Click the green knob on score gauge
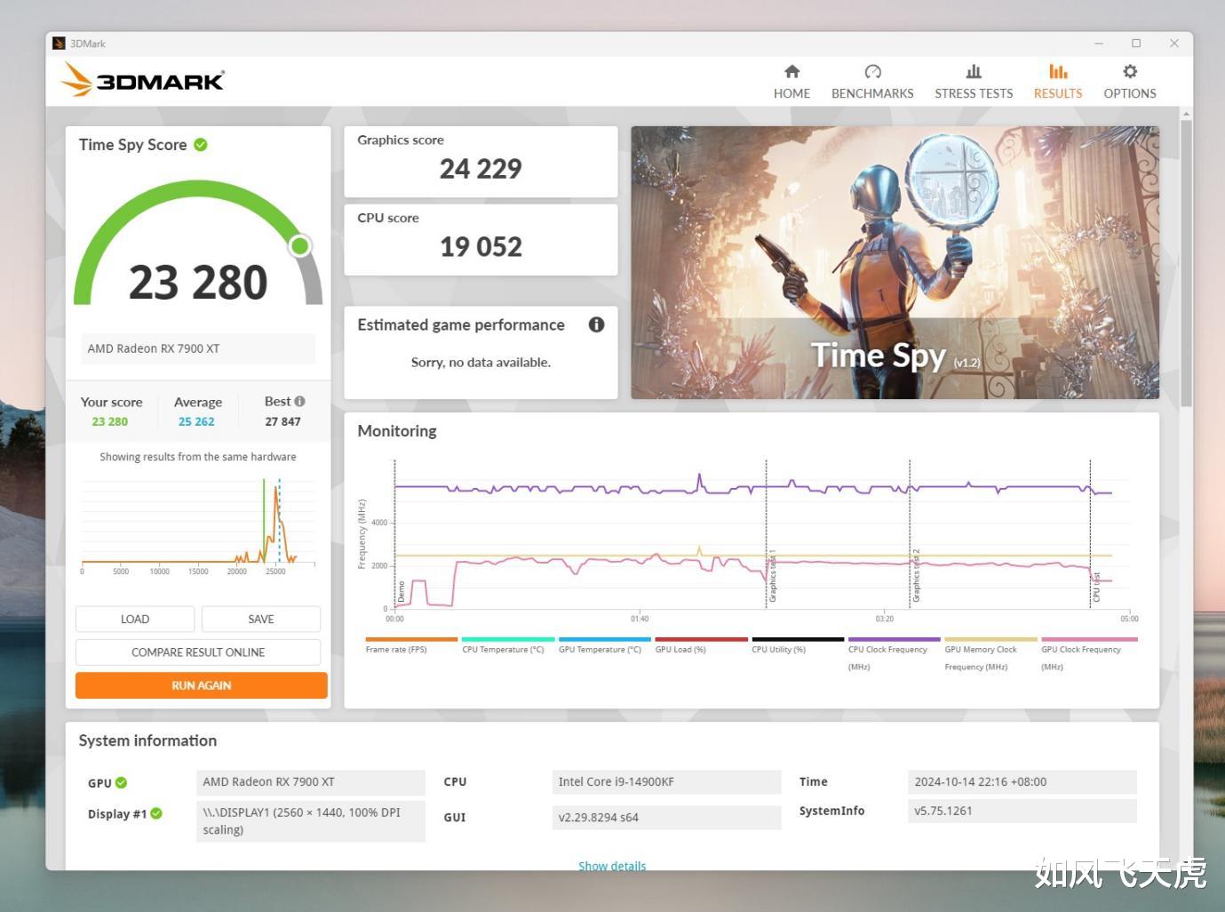The height and width of the screenshot is (912, 1225). click(300, 245)
